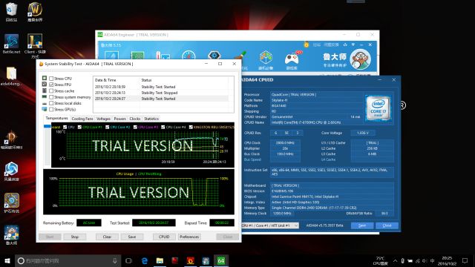
Task: Click the thermometer temperature icon in Lu Dashi toolbar
Action: (163, 56)
